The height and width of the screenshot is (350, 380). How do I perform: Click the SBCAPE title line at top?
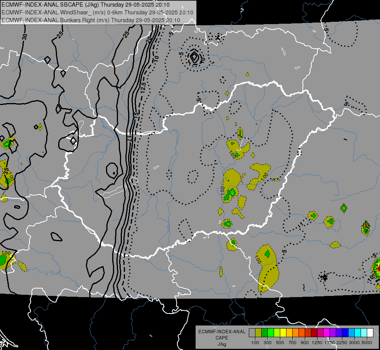point(85,5)
